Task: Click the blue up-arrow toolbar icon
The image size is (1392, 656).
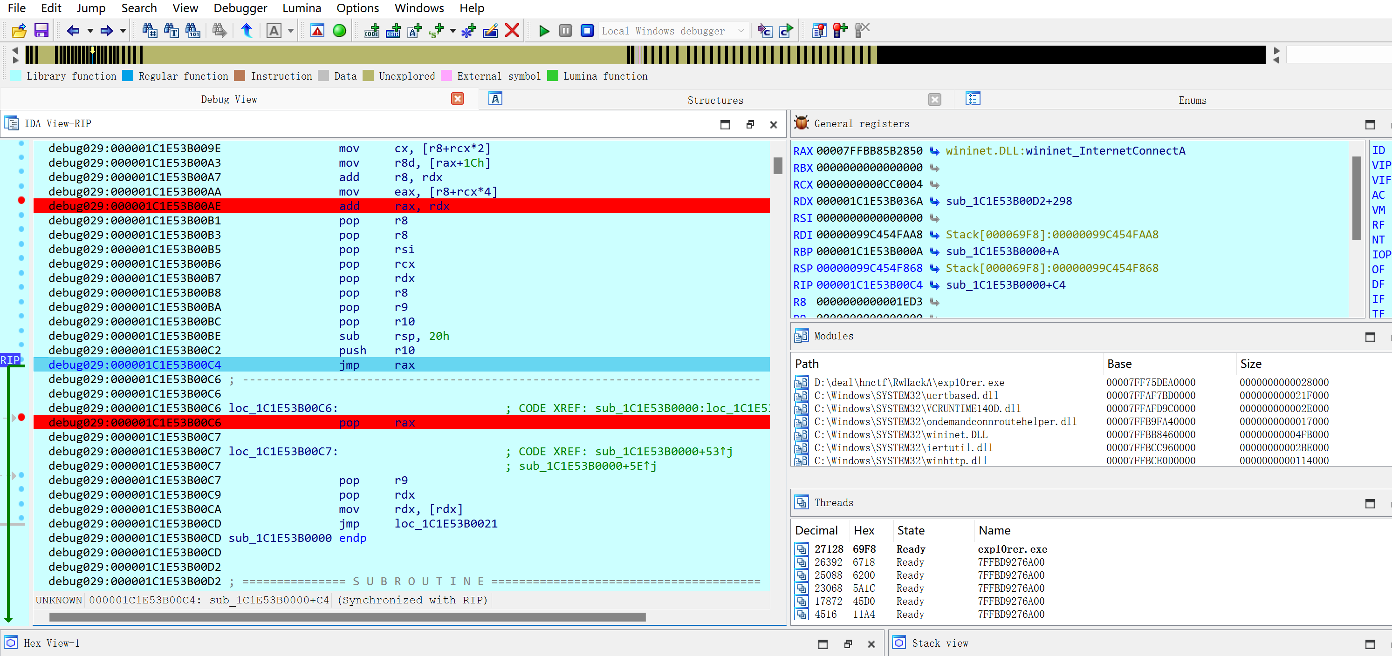Action: click(x=247, y=31)
